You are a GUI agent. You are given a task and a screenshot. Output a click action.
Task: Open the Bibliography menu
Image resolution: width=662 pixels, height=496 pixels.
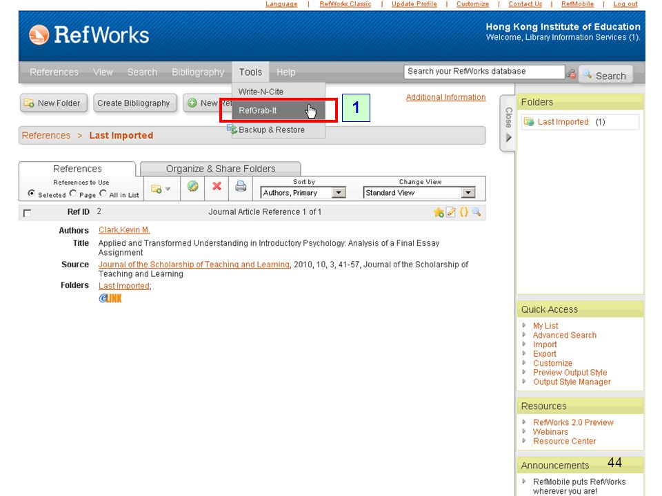[x=198, y=72]
